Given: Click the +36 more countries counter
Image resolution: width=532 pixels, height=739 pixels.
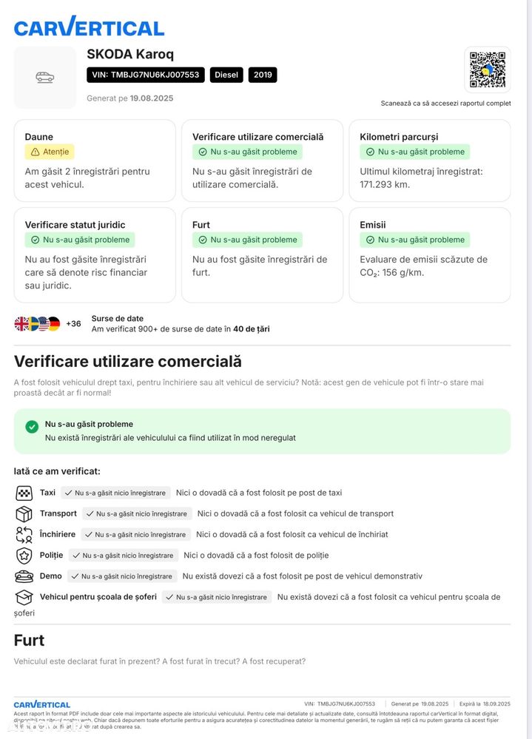Looking at the screenshot, I should [x=73, y=323].
